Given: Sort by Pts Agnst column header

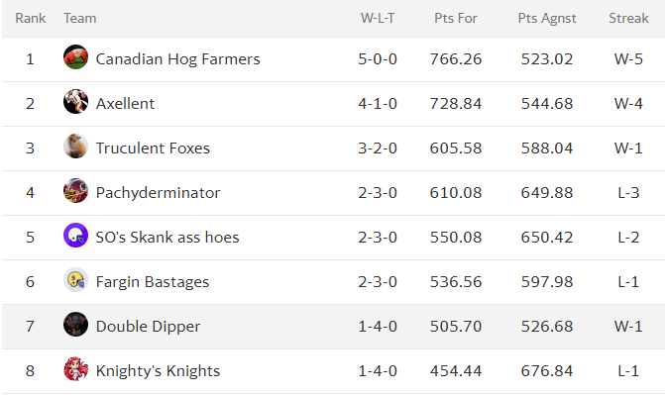Looking at the screenshot, I should coord(547,18).
